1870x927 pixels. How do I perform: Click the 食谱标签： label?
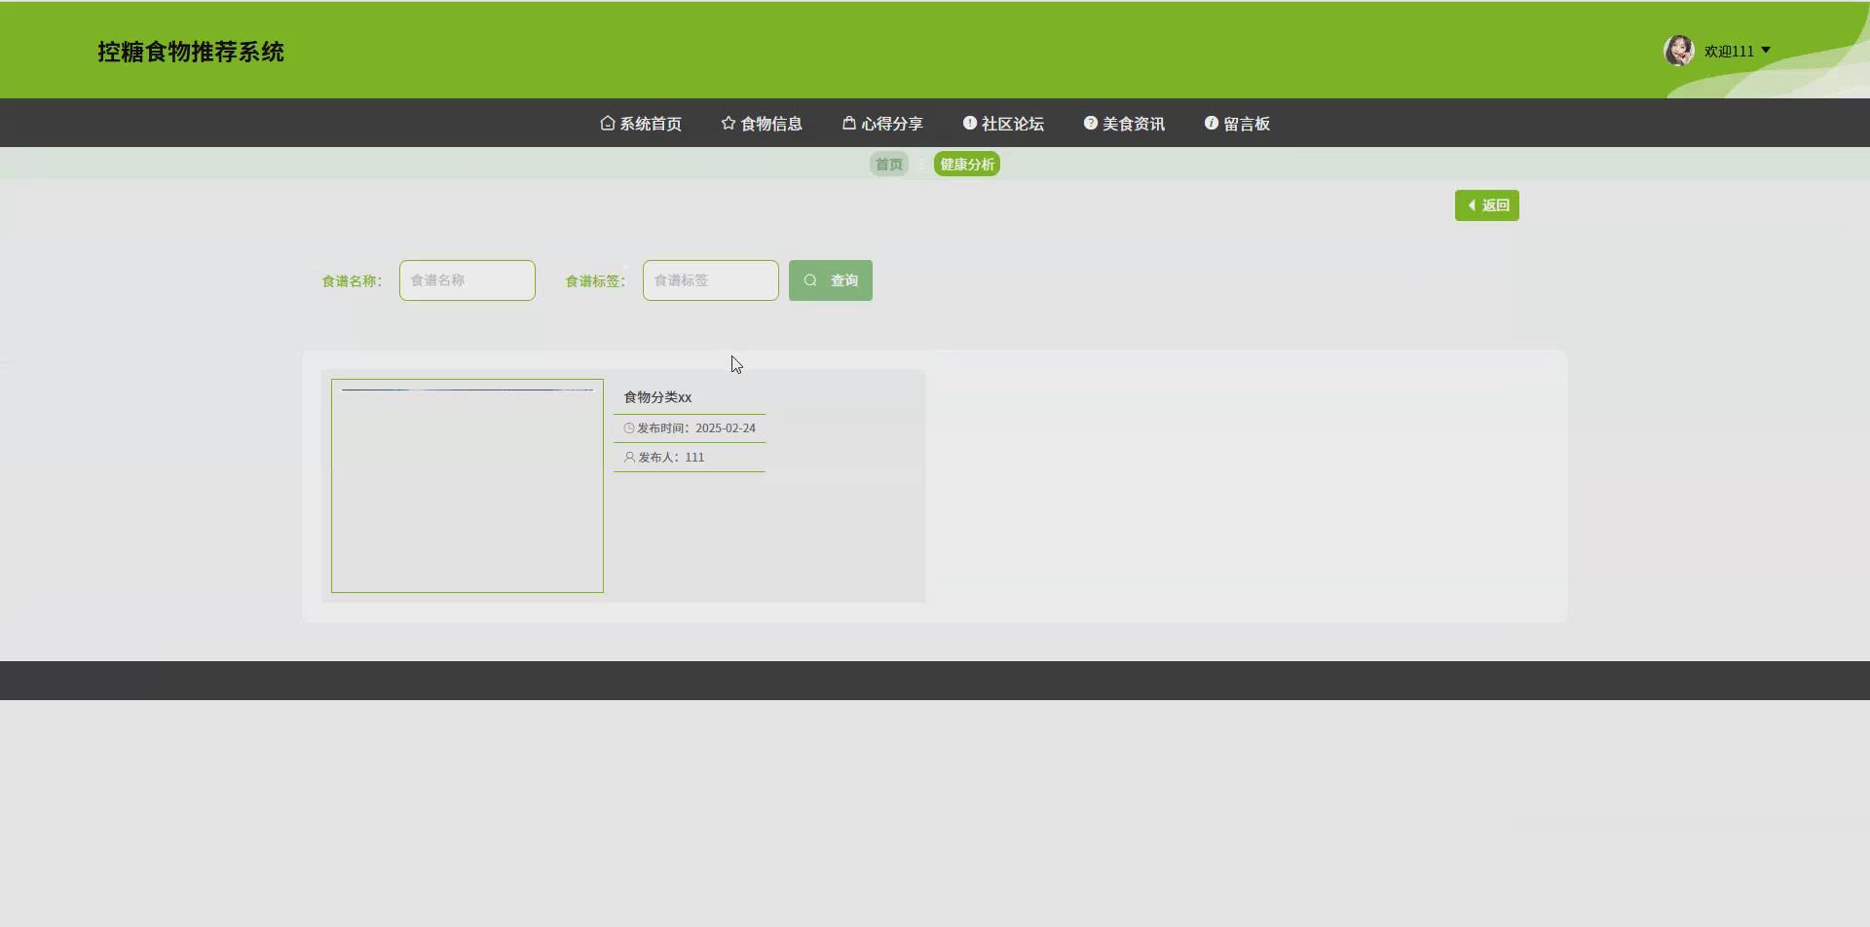(595, 281)
